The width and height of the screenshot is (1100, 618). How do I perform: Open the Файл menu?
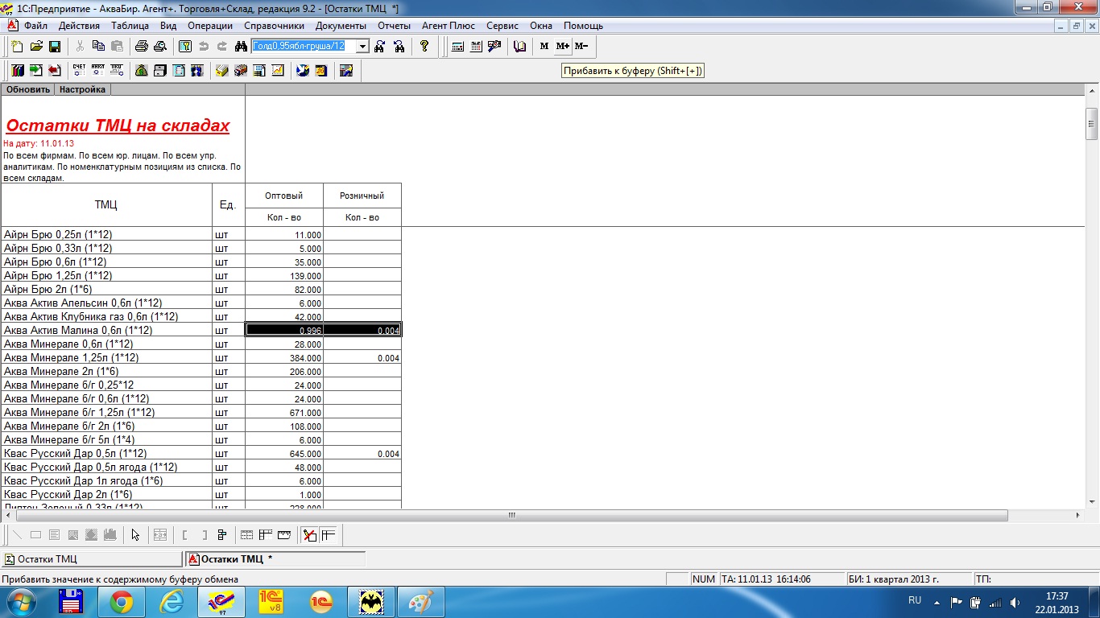36,26
